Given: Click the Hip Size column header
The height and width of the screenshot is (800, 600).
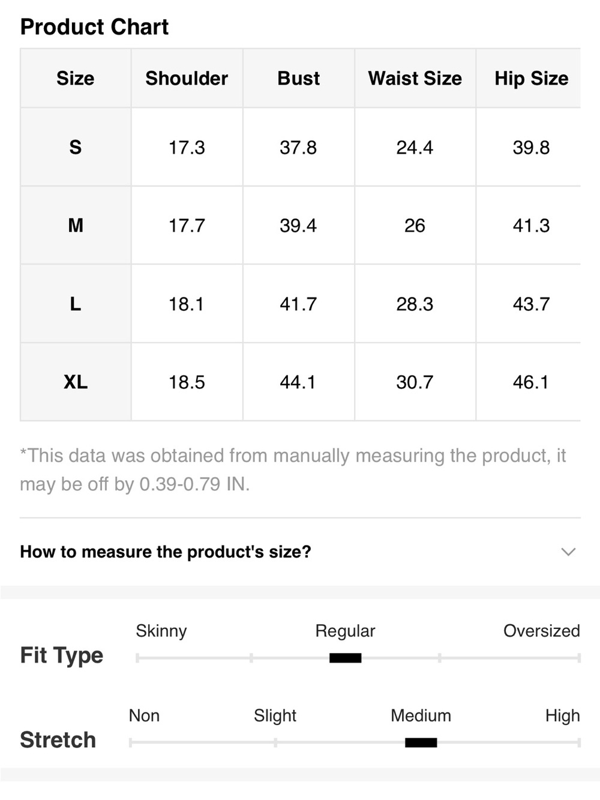Looking at the screenshot, I should (x=531, y=78).
